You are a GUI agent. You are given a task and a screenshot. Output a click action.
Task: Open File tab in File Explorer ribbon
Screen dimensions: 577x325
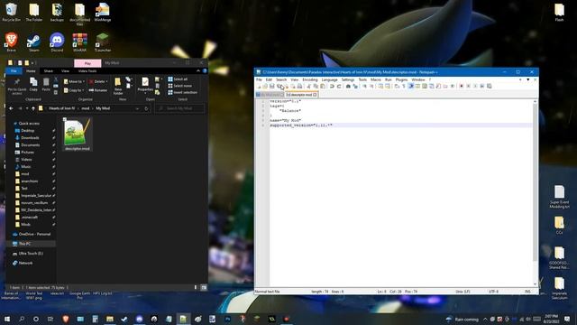(14, 70)
